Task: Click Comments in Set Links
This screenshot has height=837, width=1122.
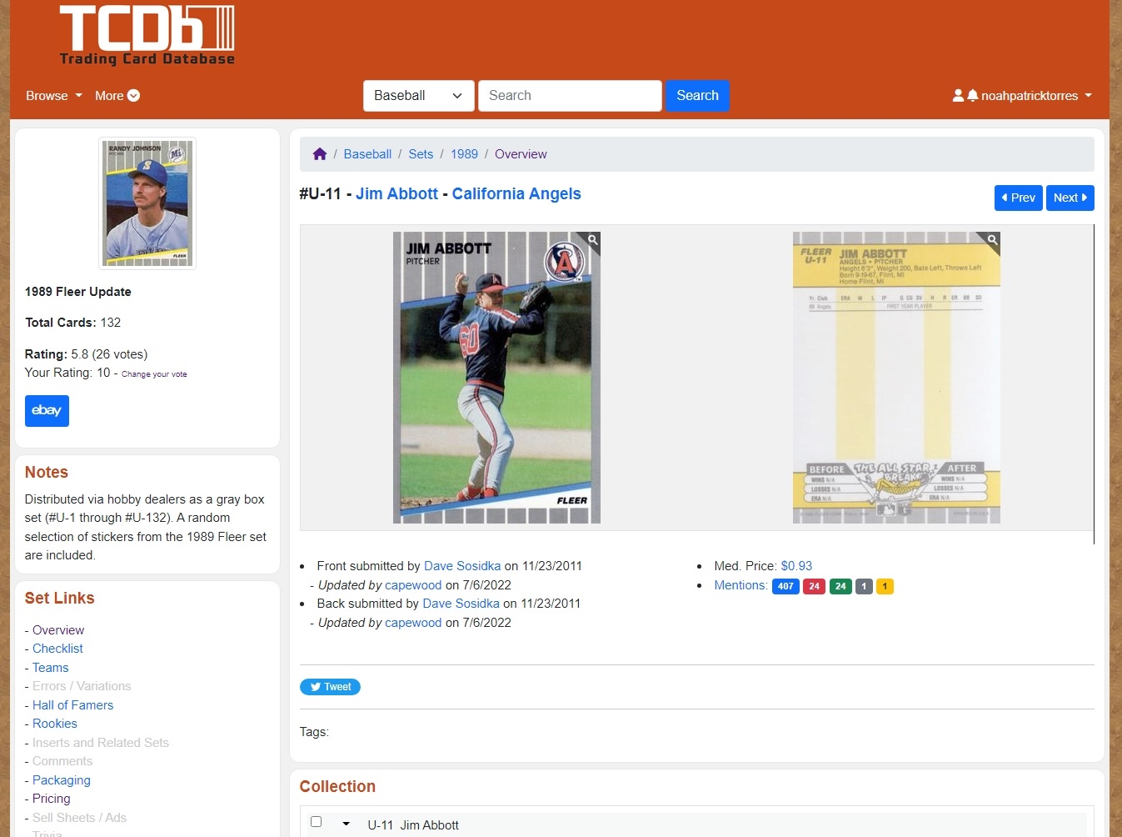Action: tap(62, 761)
